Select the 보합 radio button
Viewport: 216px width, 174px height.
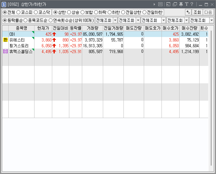click(x=83, y=12)
